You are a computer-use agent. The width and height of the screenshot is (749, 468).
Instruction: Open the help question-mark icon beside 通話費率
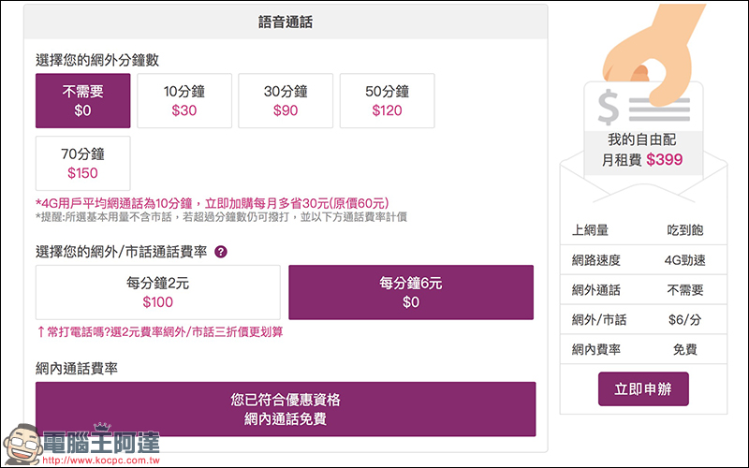click(221, 252)
